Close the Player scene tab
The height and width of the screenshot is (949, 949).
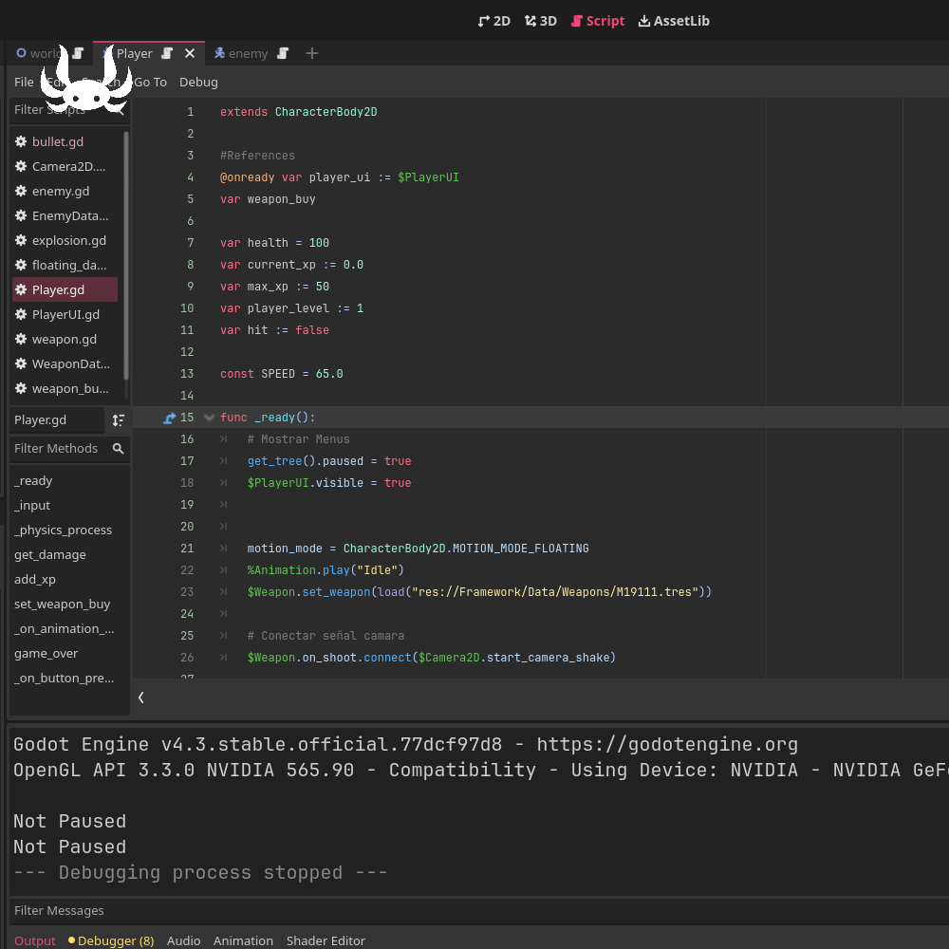pyautogui.click(x=190, y=53)
